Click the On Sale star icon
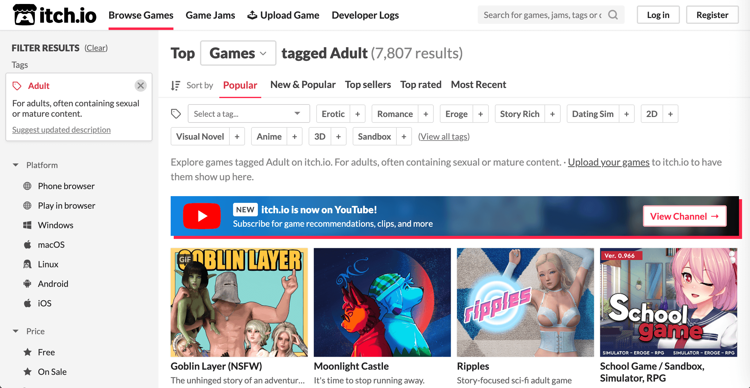Screen dimensions: 750x388 28,372
